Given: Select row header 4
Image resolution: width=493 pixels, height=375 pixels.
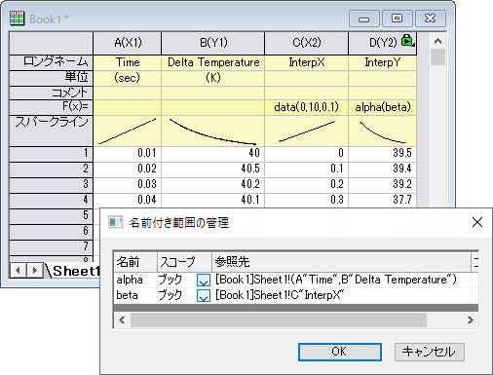Looking at the screenshot, I should pyautogui.click(x=52, y=201).
